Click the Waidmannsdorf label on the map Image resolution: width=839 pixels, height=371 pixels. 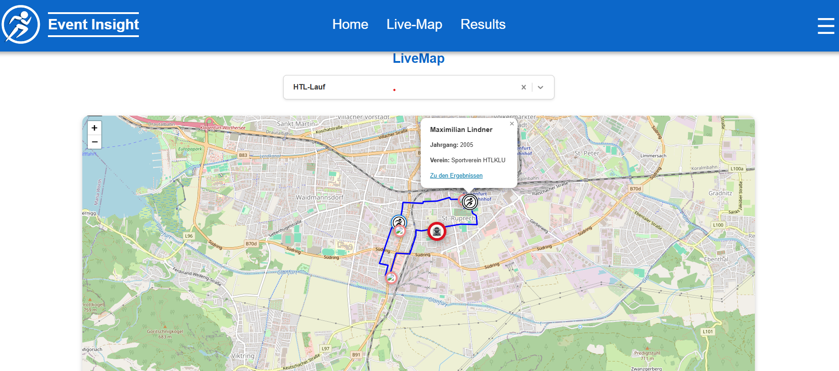[x=319, y=197]
